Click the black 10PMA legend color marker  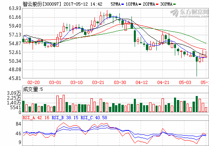pos(140,4)
